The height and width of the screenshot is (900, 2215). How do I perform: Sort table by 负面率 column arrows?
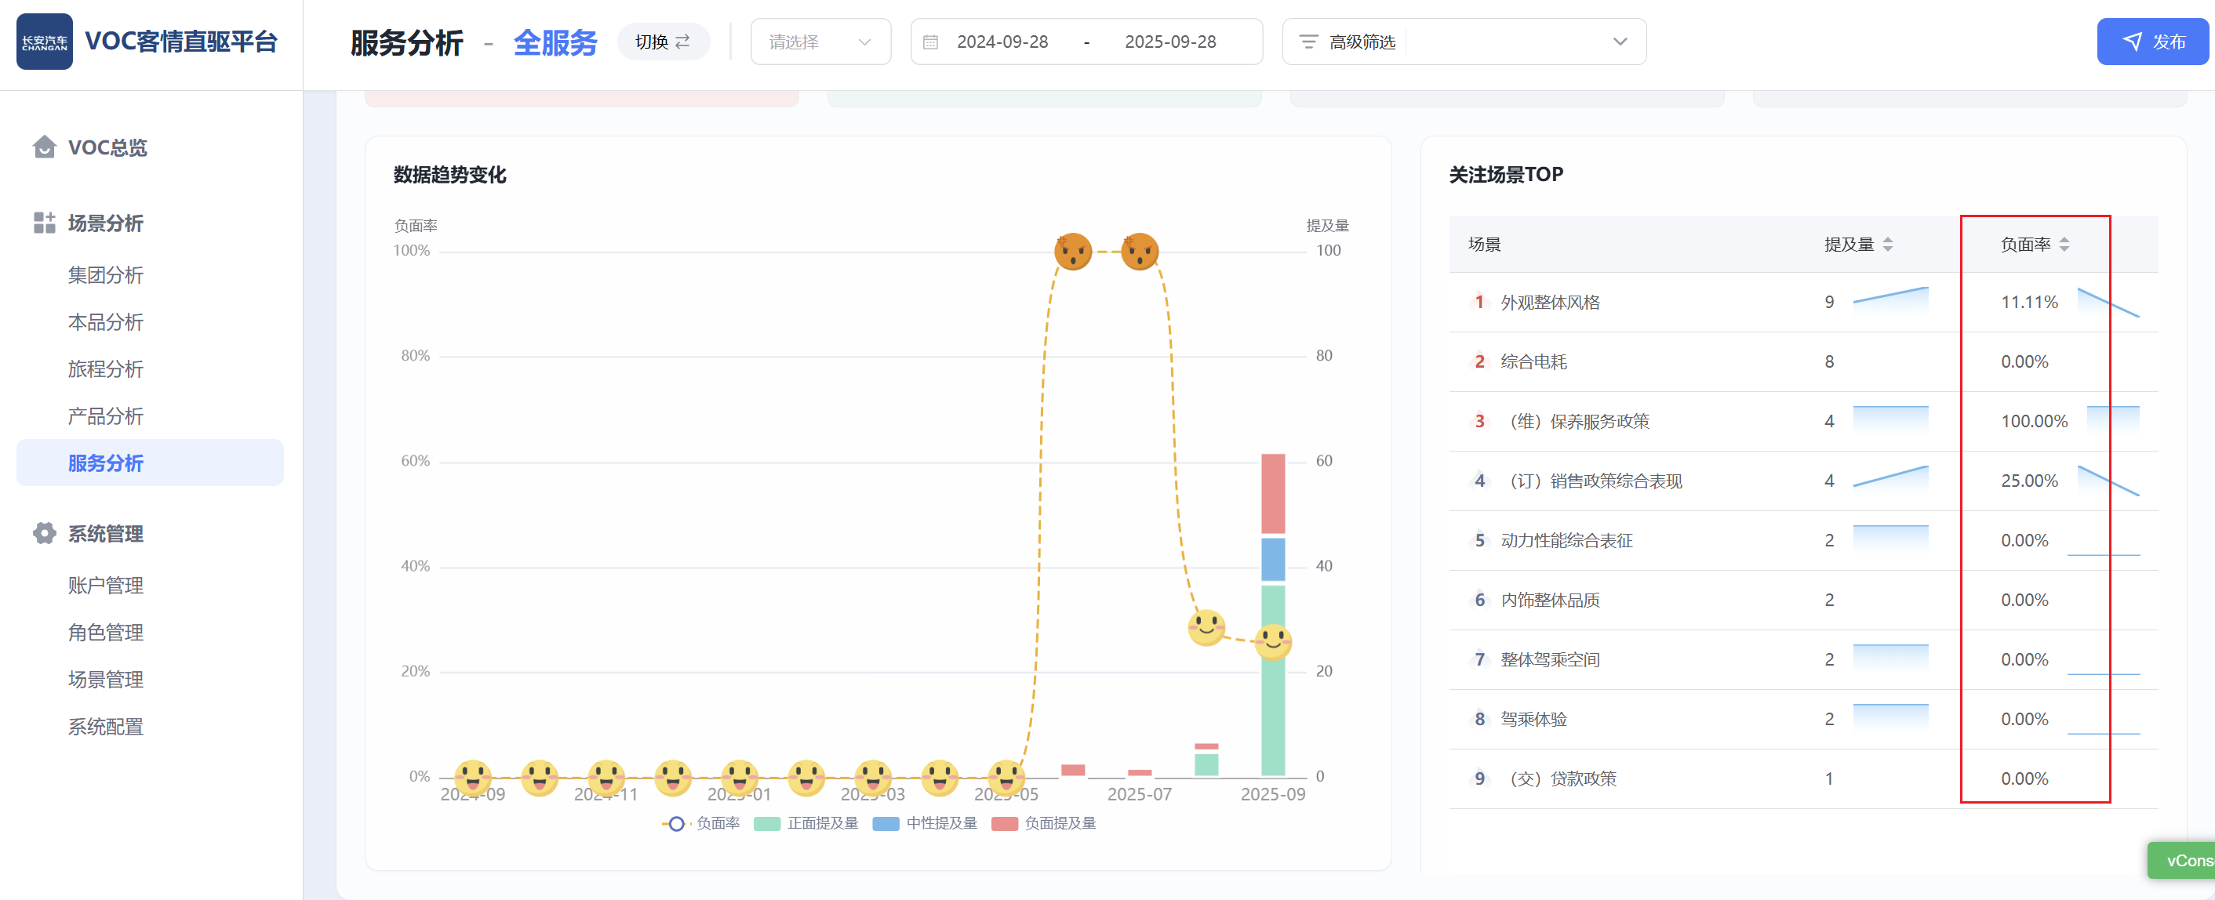[2064, 244]
